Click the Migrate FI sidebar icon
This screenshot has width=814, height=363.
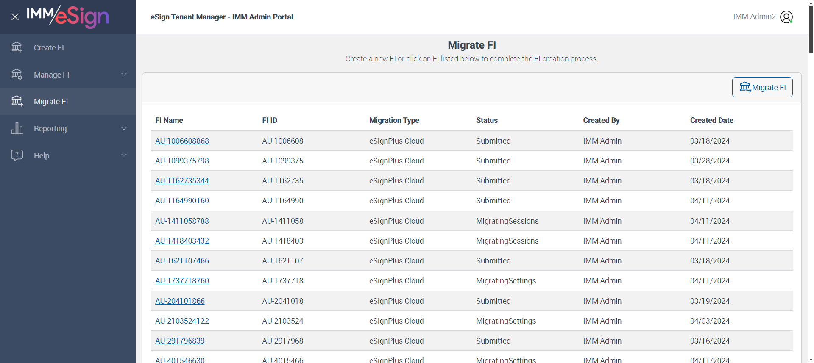[17, 101]
